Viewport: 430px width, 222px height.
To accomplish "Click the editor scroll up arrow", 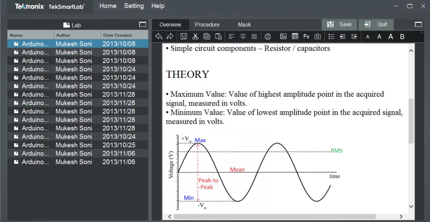I will coord(411,50).
